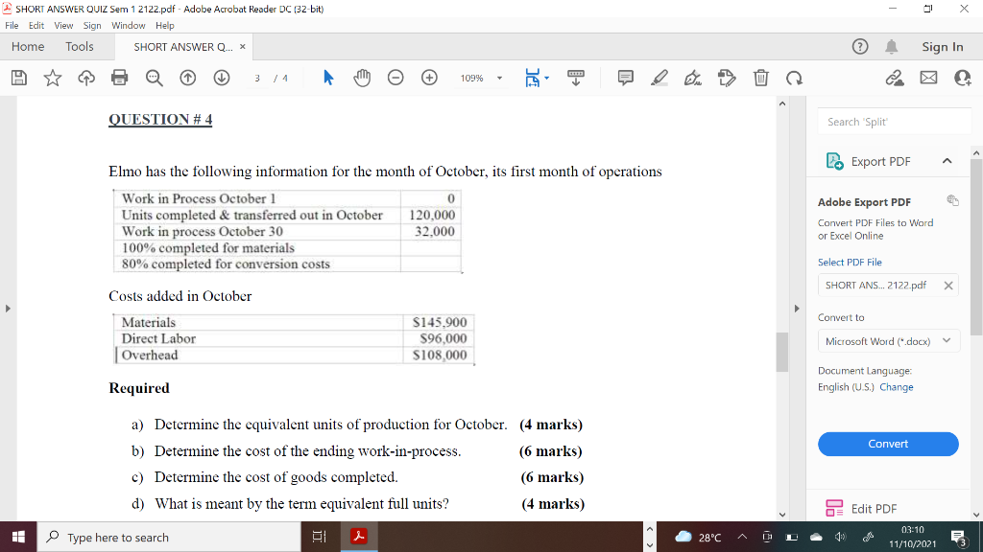
Task: Switch to the Tools tab
Action: [79, 46]
